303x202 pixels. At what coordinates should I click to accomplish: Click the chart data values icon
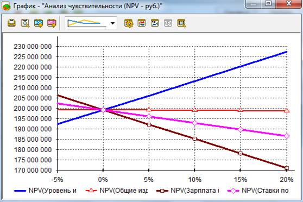(155, 23)
